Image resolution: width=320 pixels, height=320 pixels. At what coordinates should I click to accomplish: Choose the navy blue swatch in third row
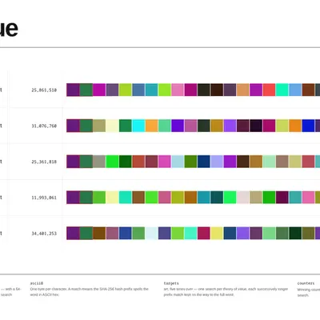pyautogui.click(x=204, y=162)
